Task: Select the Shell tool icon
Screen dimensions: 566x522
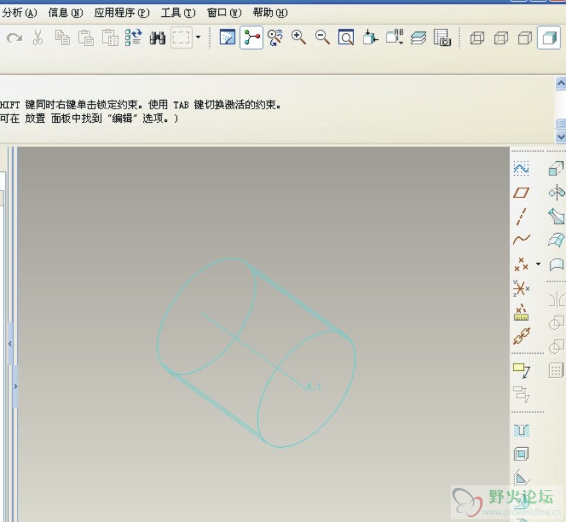Action: pos(521,454)
